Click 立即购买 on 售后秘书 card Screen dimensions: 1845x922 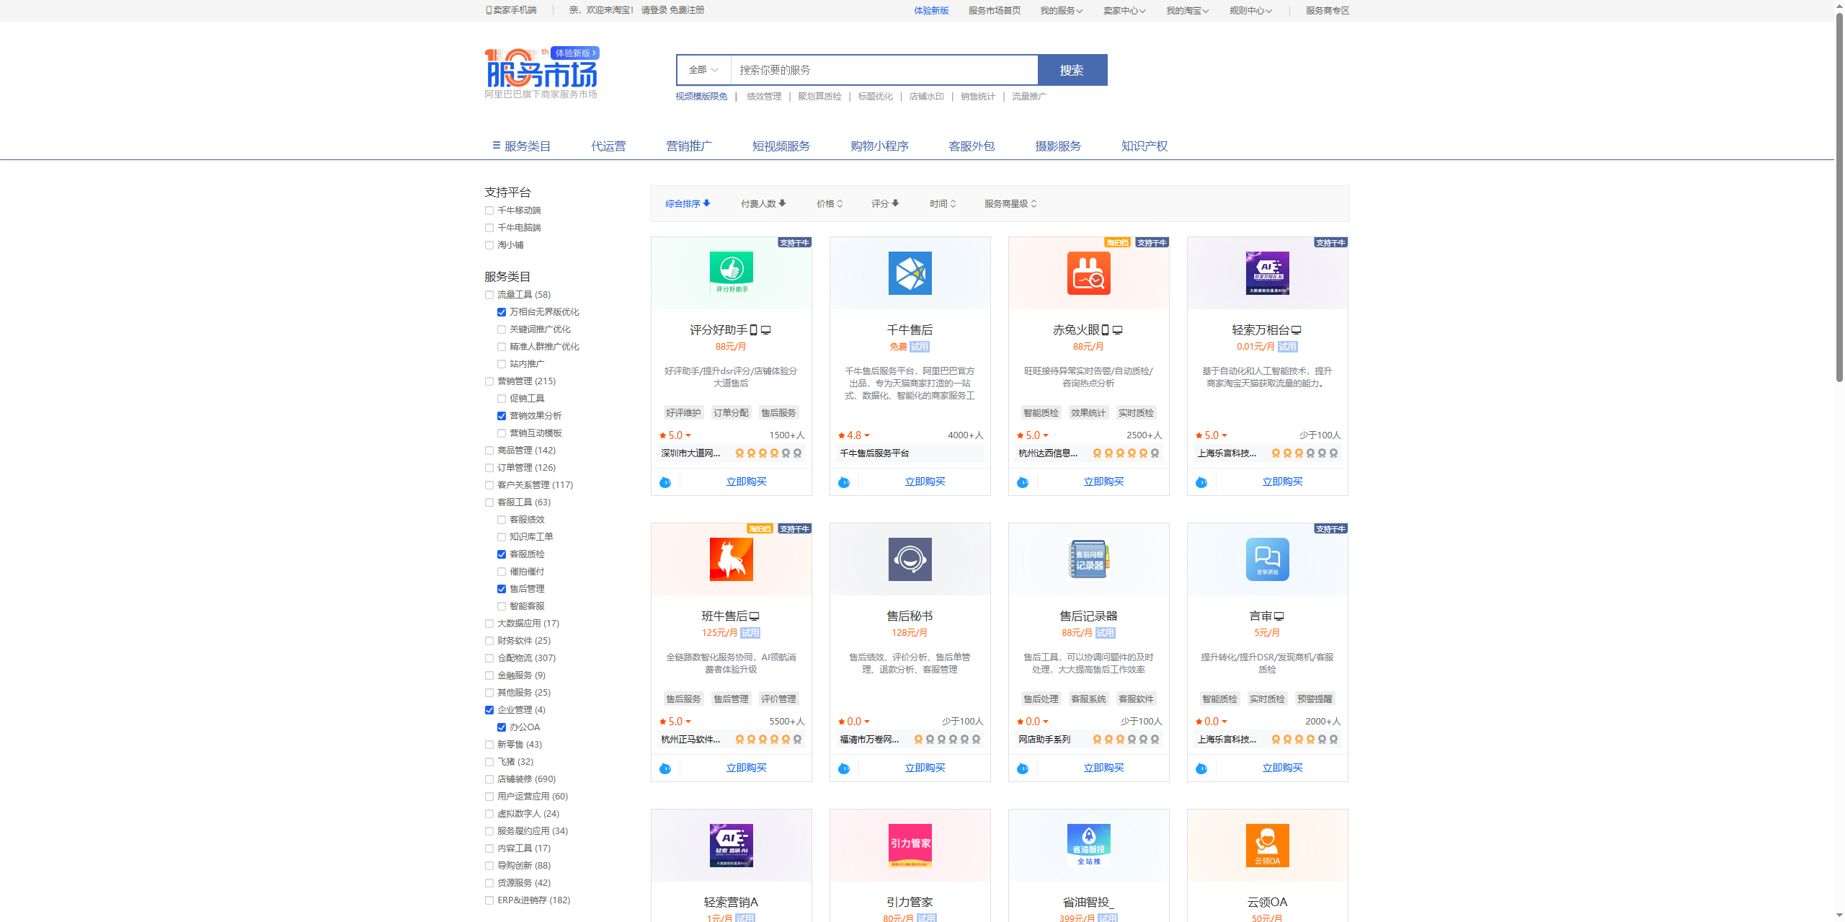pyautogui.click(x=925, y=768)
